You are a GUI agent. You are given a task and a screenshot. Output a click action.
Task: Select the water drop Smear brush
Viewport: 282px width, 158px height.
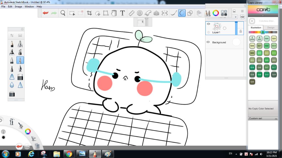tap(12, 85)
